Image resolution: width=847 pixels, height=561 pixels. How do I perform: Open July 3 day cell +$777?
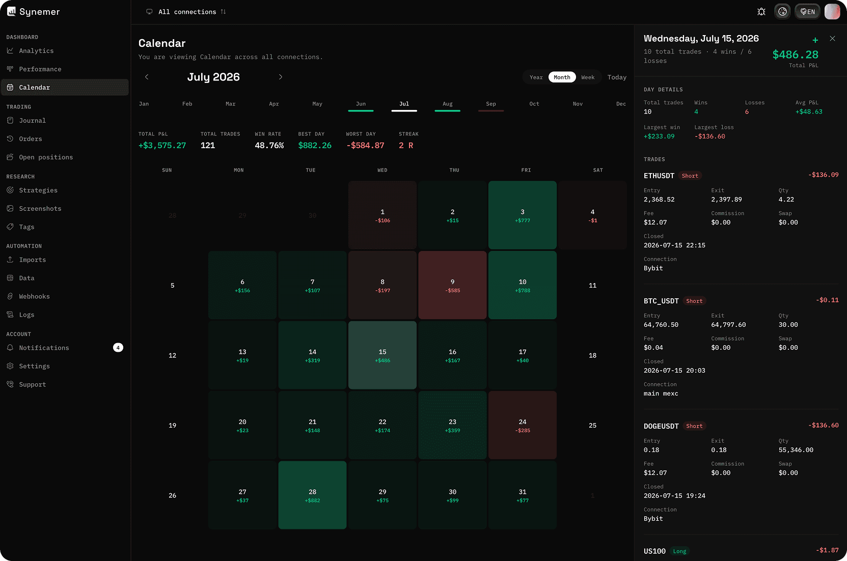click(x=523, y=215)
